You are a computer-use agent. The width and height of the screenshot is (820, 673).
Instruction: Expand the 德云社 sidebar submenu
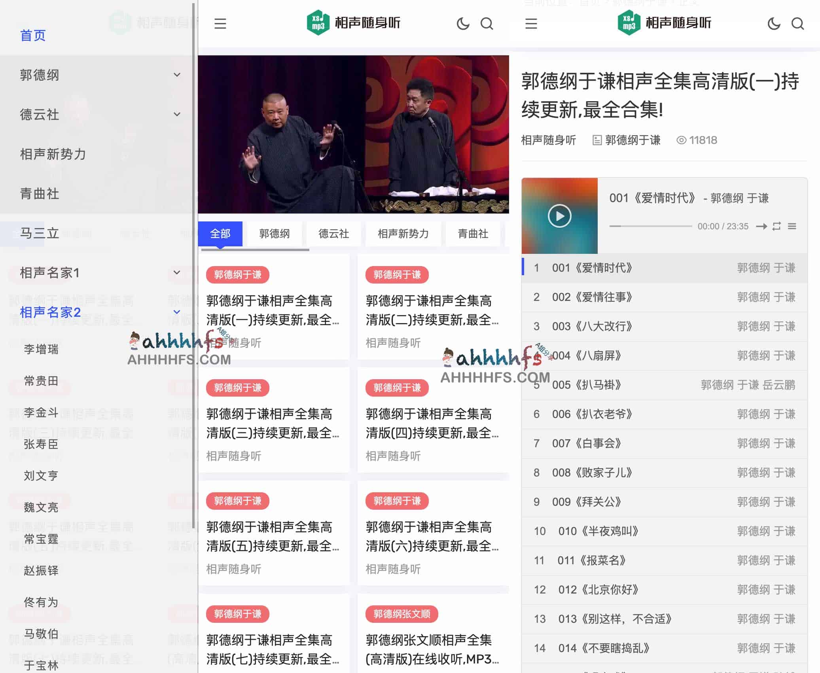(177, 114)
